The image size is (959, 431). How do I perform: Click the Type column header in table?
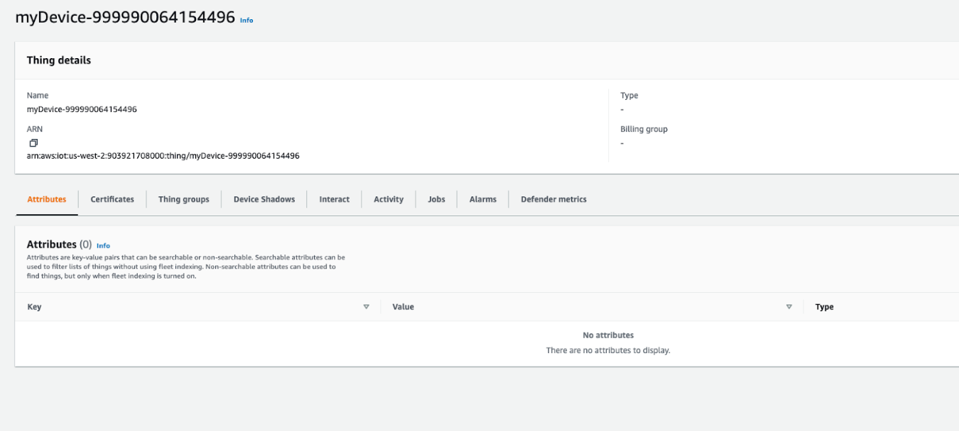click(x=824, y=307)
